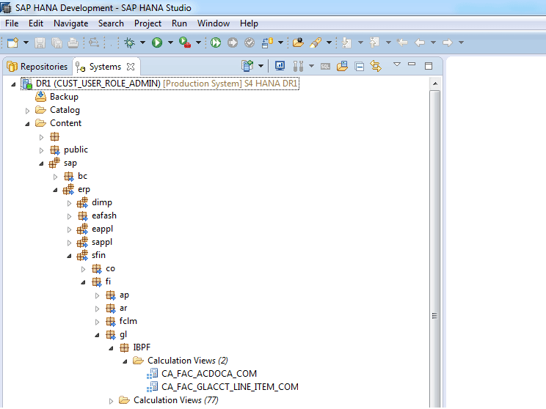
Task: Expand Calculation Views (77) folder
Action: pyautogui.click(x=111, y=402)
